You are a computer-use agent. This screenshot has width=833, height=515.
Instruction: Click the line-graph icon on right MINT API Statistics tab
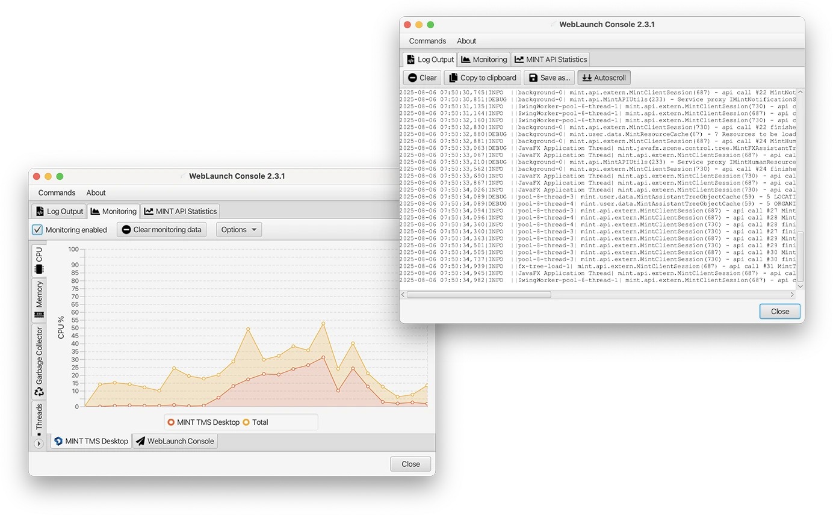519,60
